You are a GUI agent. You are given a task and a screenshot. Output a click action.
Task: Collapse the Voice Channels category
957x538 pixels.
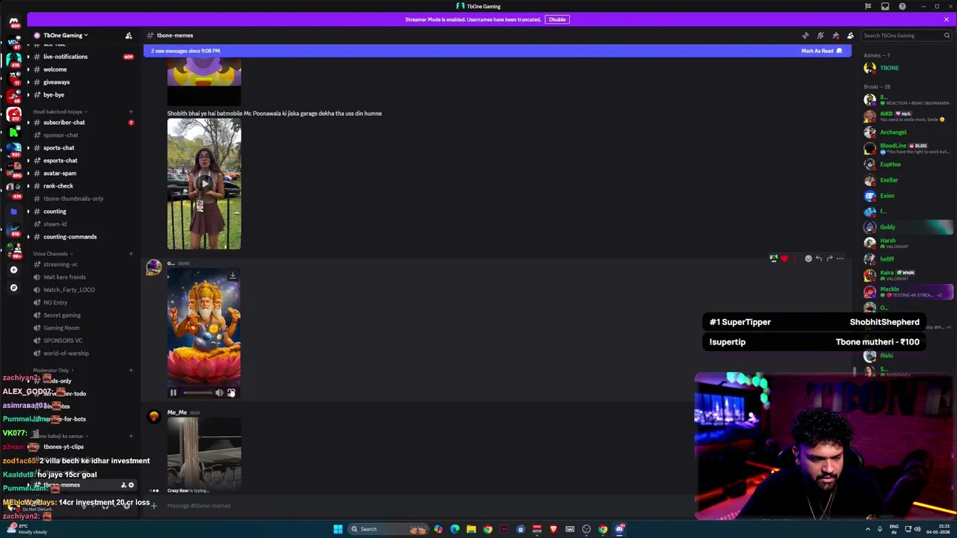(x=52, y=253)
